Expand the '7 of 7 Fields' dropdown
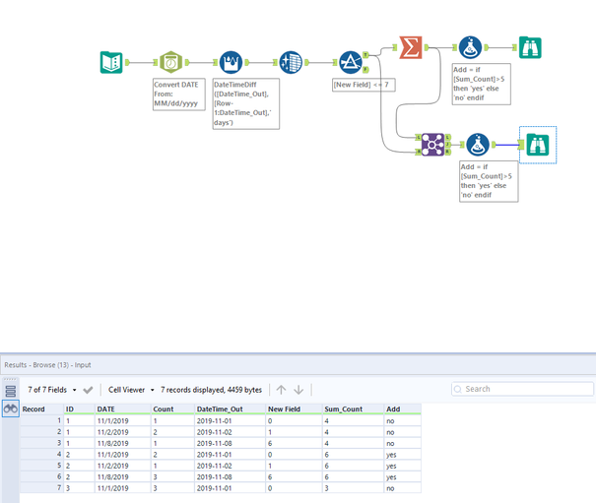The height and width of the screenshot is (503, 596). pyautogui.click(x=53, y=389)
